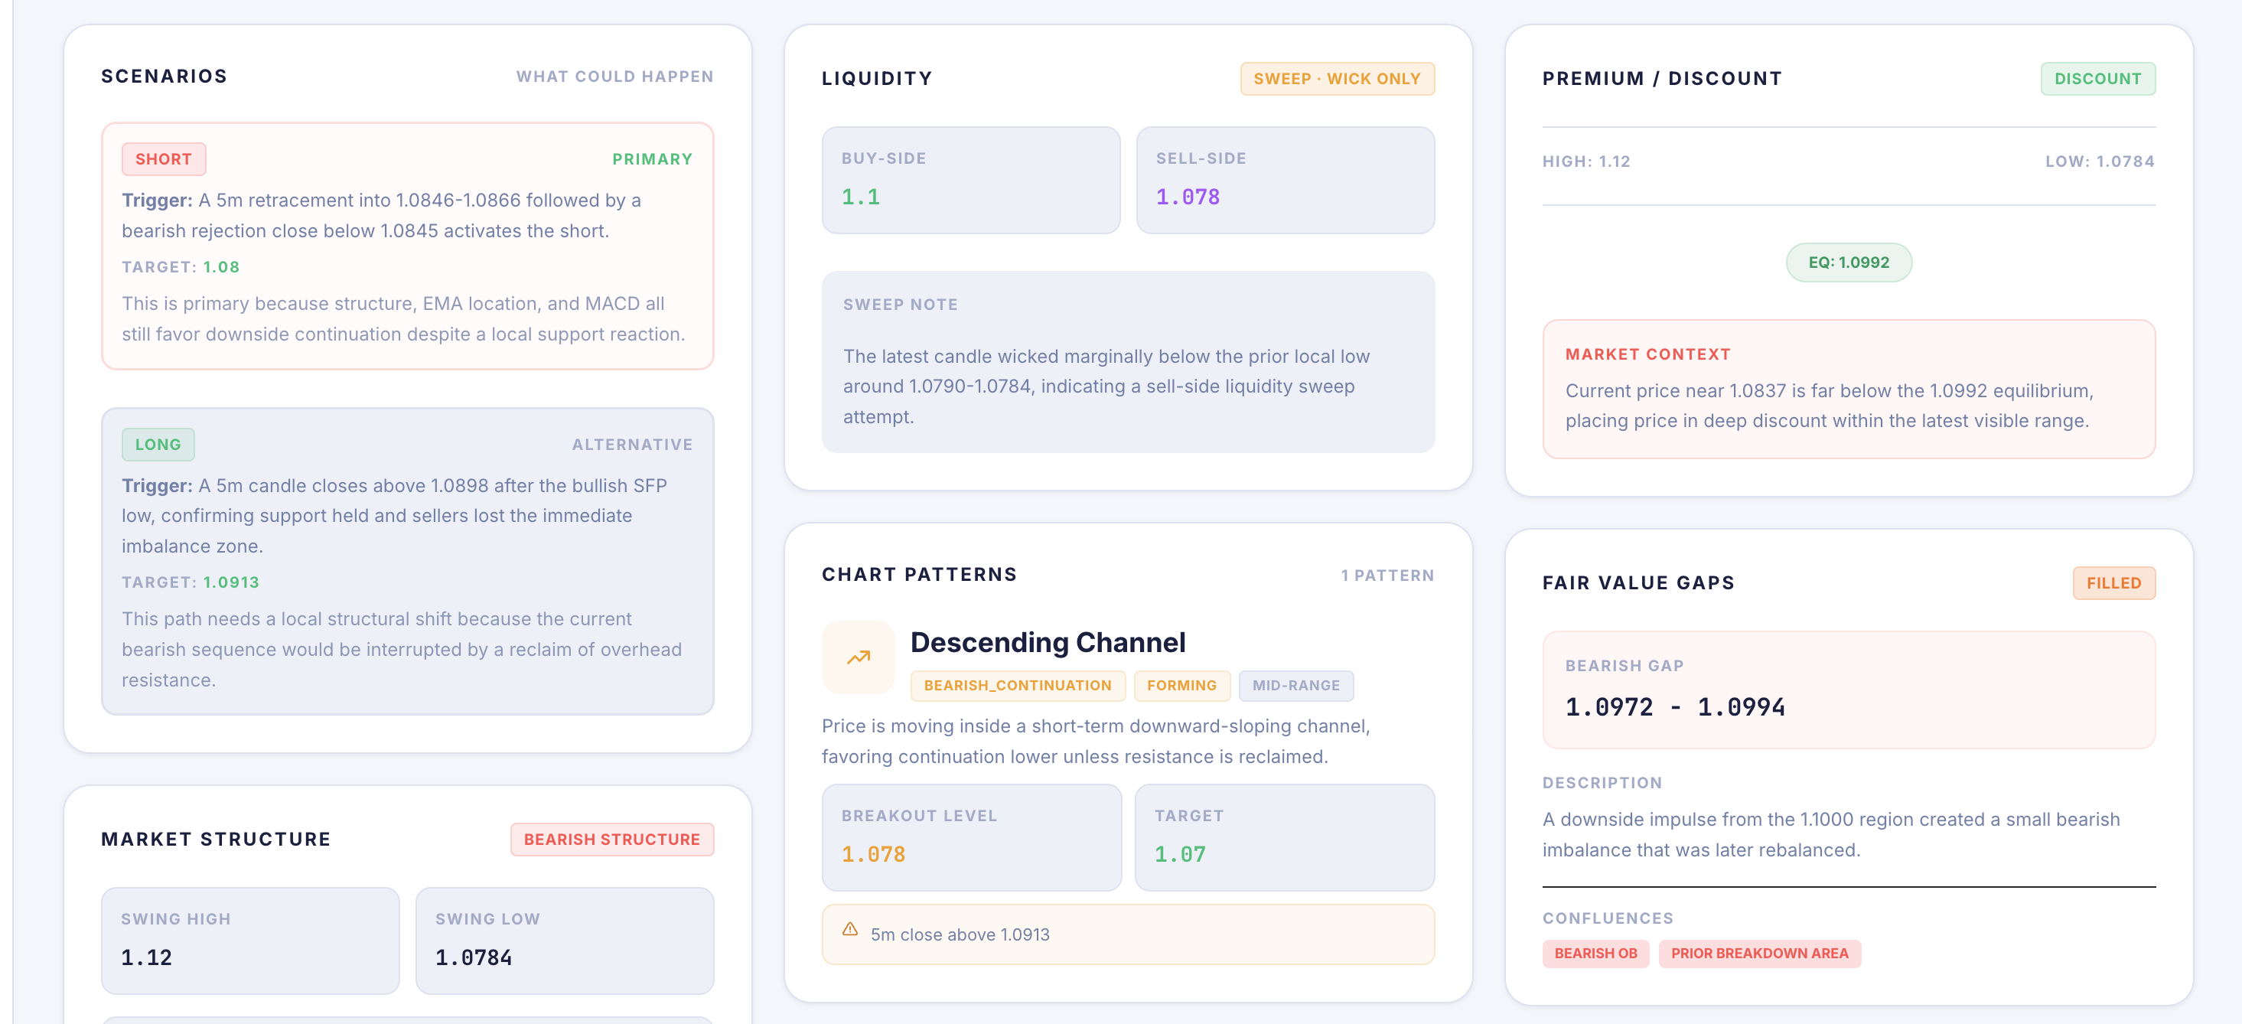Image resolution: width=2242 pixels, height=1024 pixels.
Task: Click the FILLED badge in Fair Value Gaps
Action: click(x=2113, y=582)
